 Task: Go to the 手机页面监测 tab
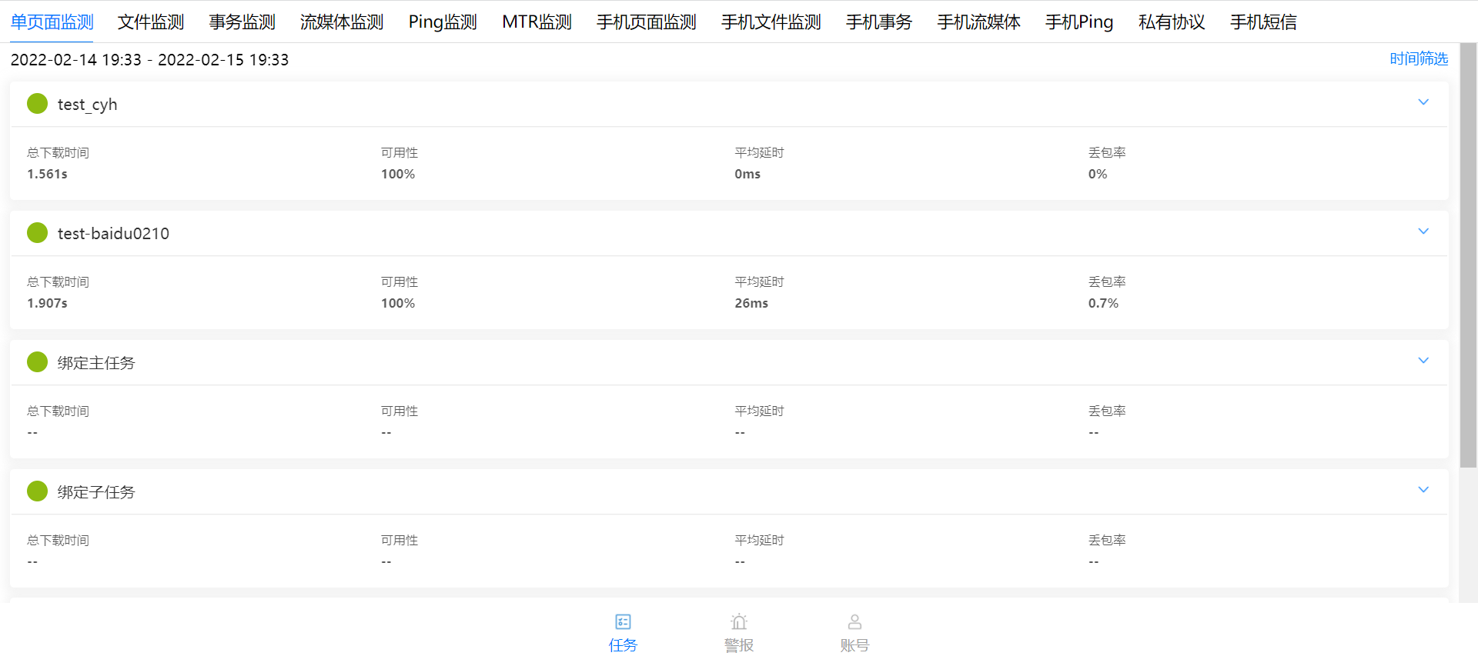646,22
